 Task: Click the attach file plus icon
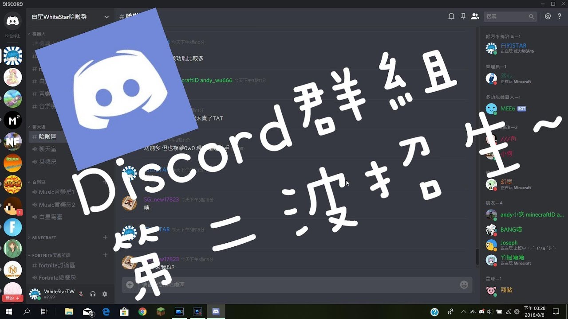pos(130,285)
